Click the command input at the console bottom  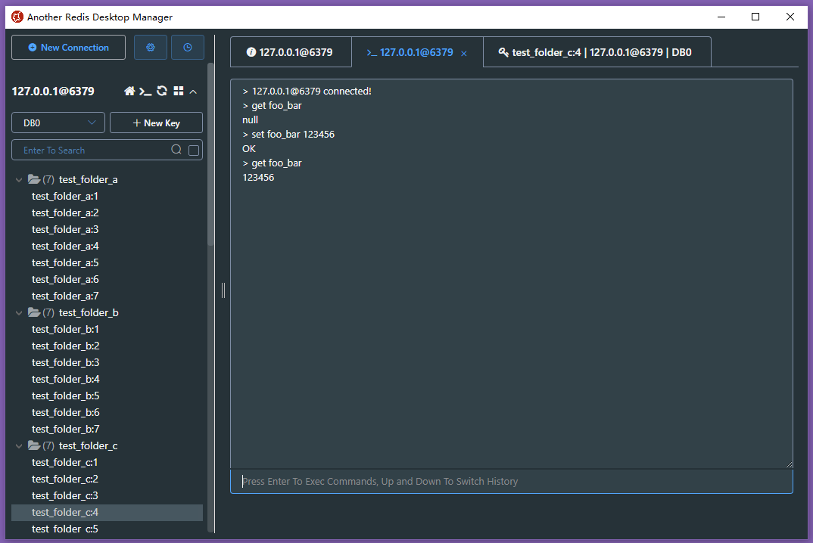(x=511, y=481)
